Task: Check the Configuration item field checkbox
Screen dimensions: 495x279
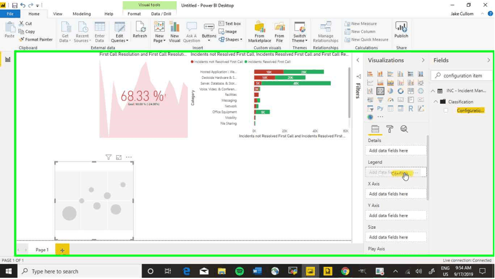Action: pos(446,110)
